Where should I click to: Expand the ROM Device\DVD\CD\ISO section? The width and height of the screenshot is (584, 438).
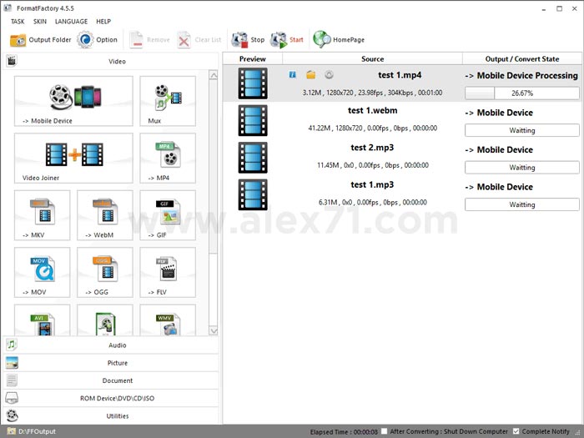[x=111, y=398]
